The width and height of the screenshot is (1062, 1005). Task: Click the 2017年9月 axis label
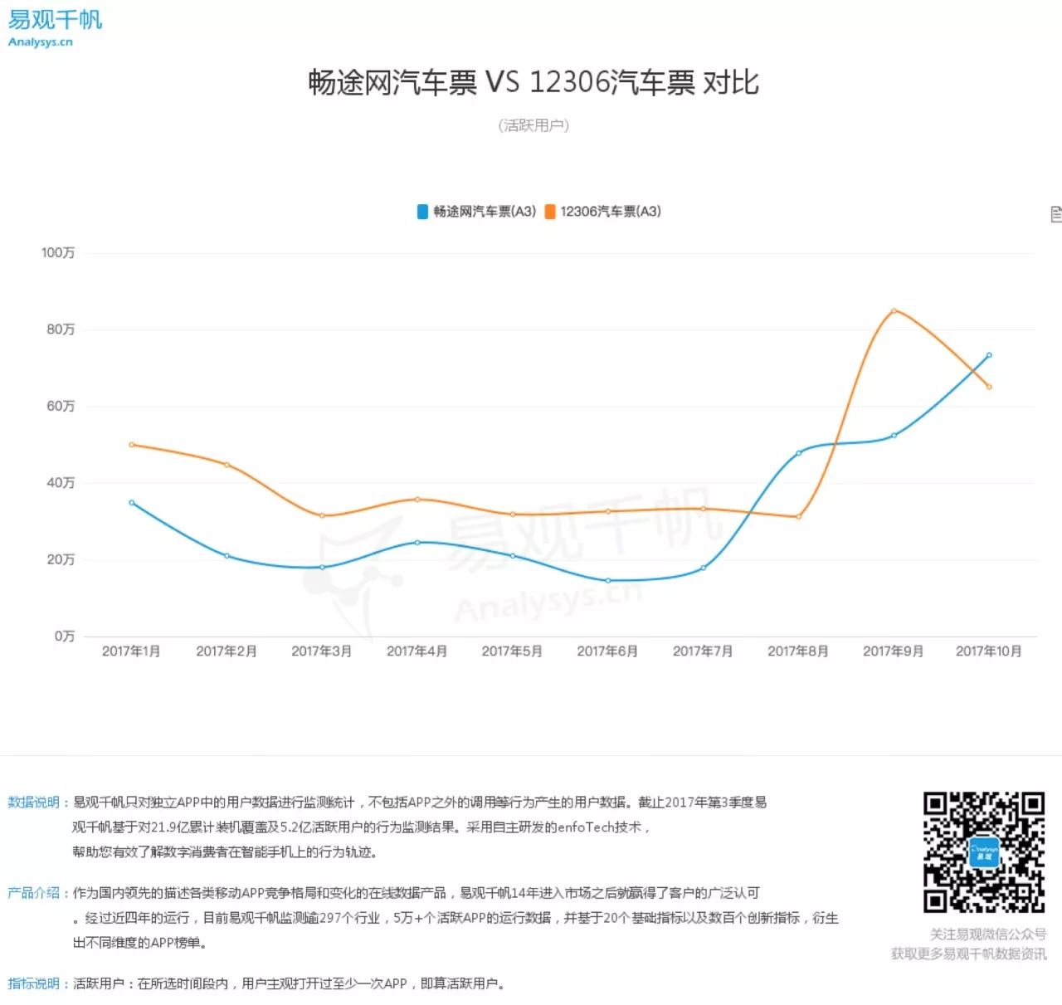pos(894,651)
